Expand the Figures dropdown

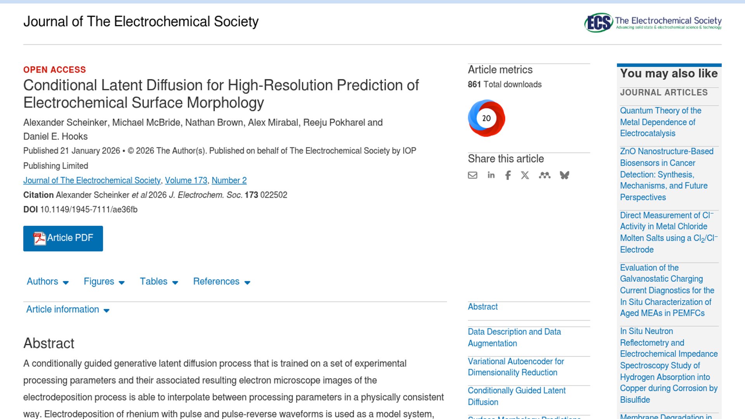point(104,282)
